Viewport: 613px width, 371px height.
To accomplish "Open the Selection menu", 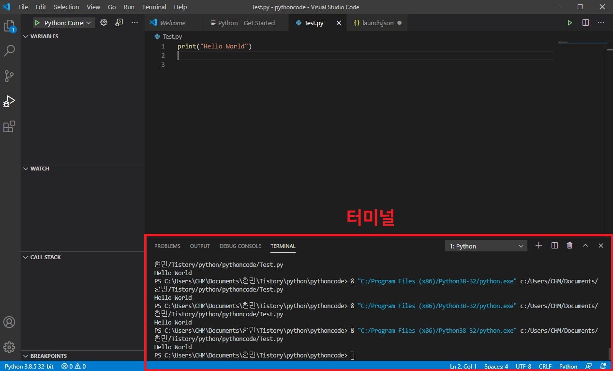I will point(66,7).
